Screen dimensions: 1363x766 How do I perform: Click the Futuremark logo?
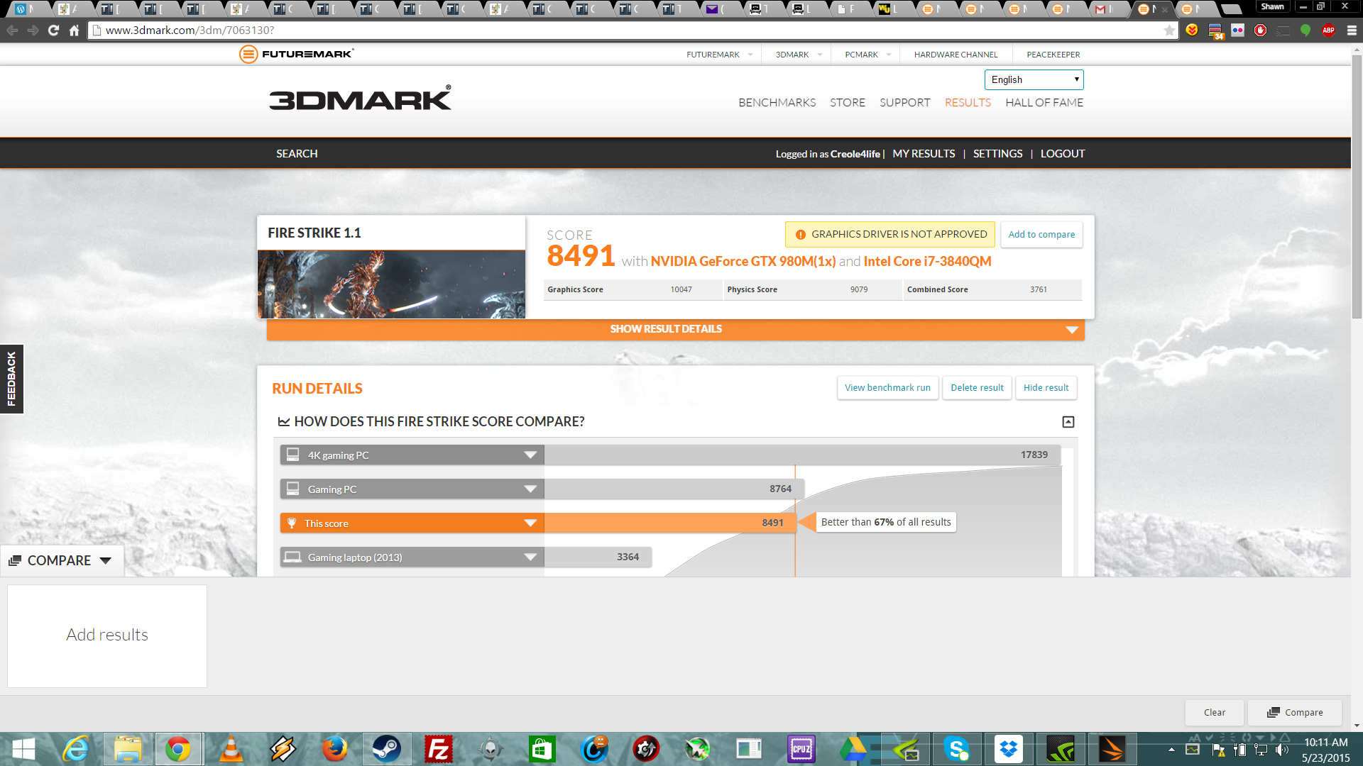296,54
